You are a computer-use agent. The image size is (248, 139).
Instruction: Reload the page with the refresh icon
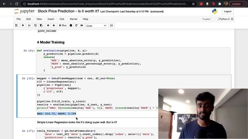(17, 4)
